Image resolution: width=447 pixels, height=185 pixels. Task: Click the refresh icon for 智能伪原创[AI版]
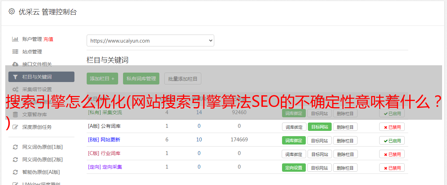click(15, 172)
